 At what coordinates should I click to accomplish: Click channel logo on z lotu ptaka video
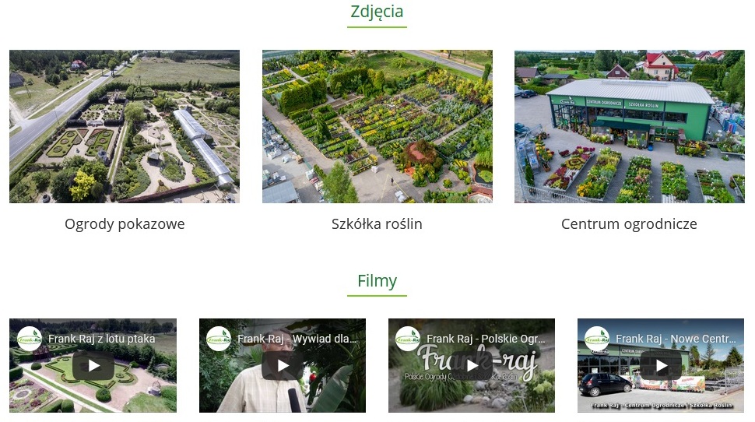[x=30, y=339]
